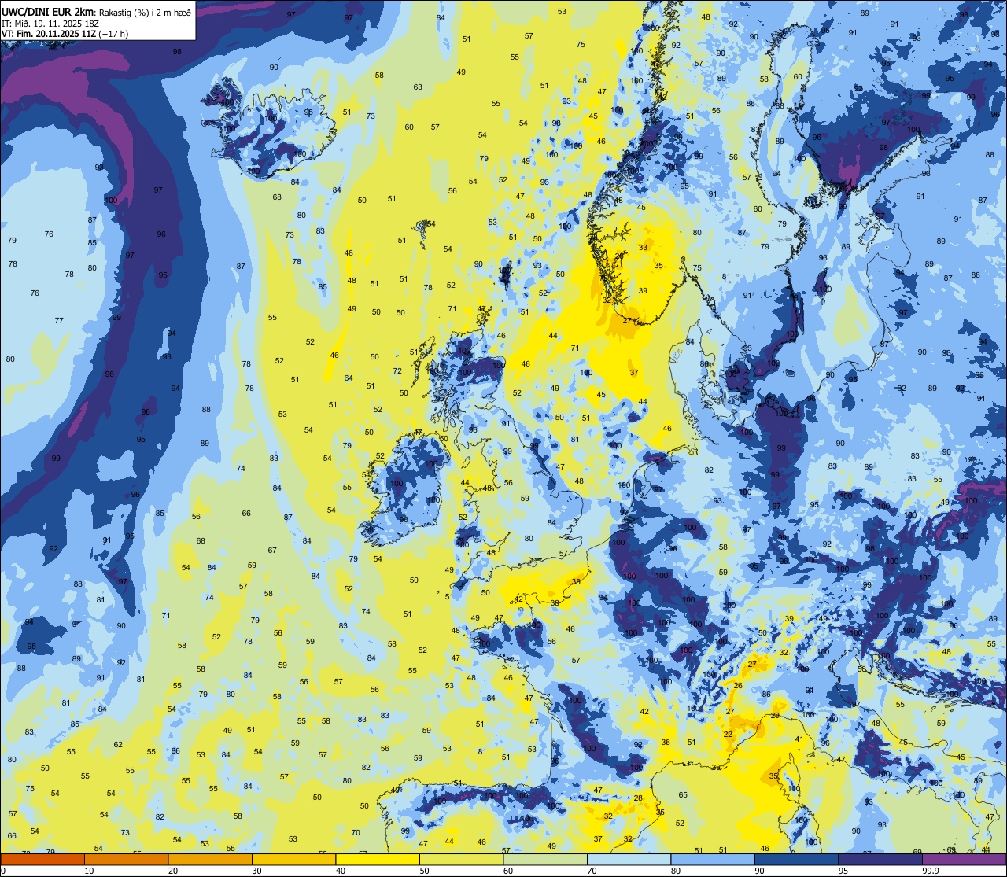Viewport: 1007px width, 877px height.
Task: Click the 50–60% legend color segment
Action: [x=461, y=859]
